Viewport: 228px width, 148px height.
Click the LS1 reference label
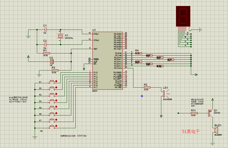coord(165,88)
